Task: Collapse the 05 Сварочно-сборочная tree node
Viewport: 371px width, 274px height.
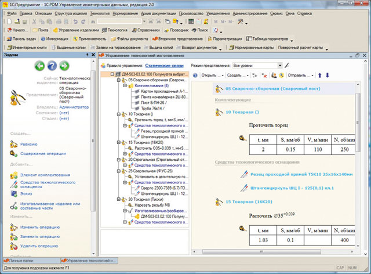Action: [x=119, y=80]
